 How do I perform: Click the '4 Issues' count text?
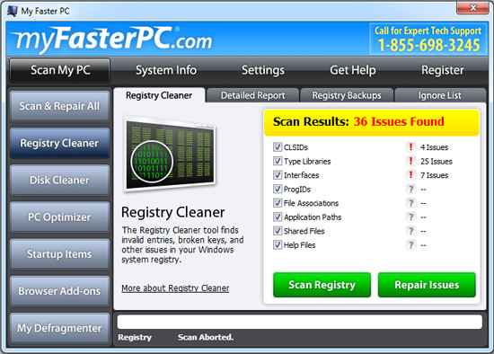point(434,147)
